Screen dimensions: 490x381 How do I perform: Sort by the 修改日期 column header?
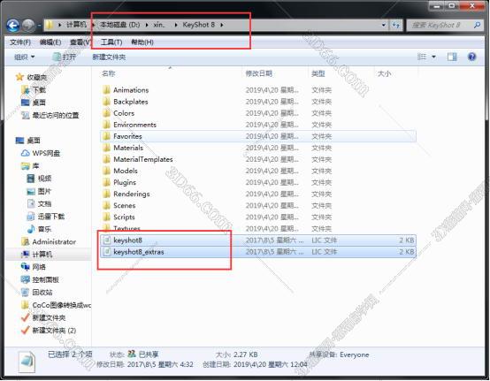click(259, 73)
